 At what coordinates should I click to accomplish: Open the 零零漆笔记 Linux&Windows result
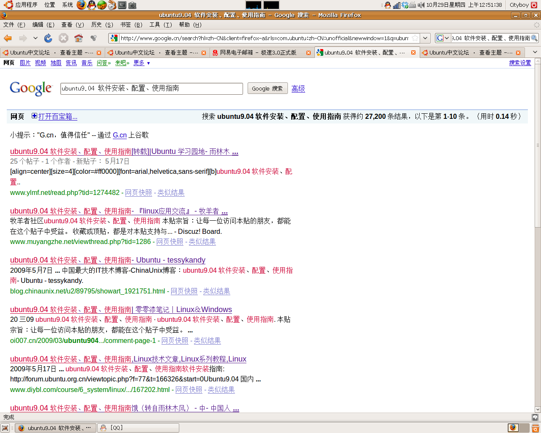pos(121,310)
